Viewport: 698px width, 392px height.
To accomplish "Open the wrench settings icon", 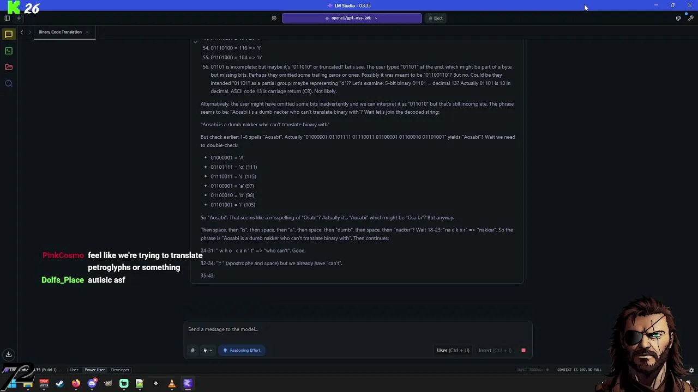I will coord(690,18).
